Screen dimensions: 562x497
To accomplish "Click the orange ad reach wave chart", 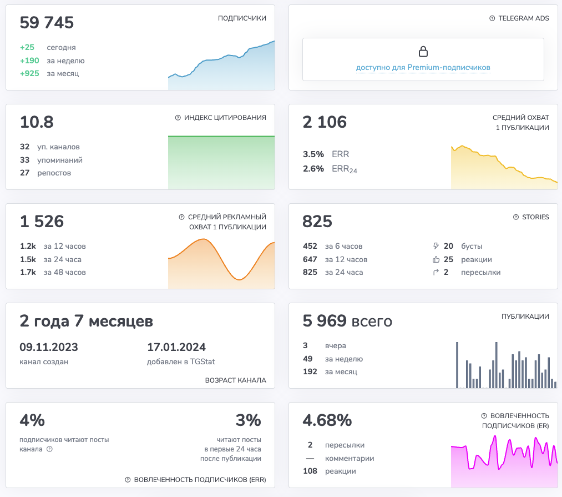I will coord(221,264).
